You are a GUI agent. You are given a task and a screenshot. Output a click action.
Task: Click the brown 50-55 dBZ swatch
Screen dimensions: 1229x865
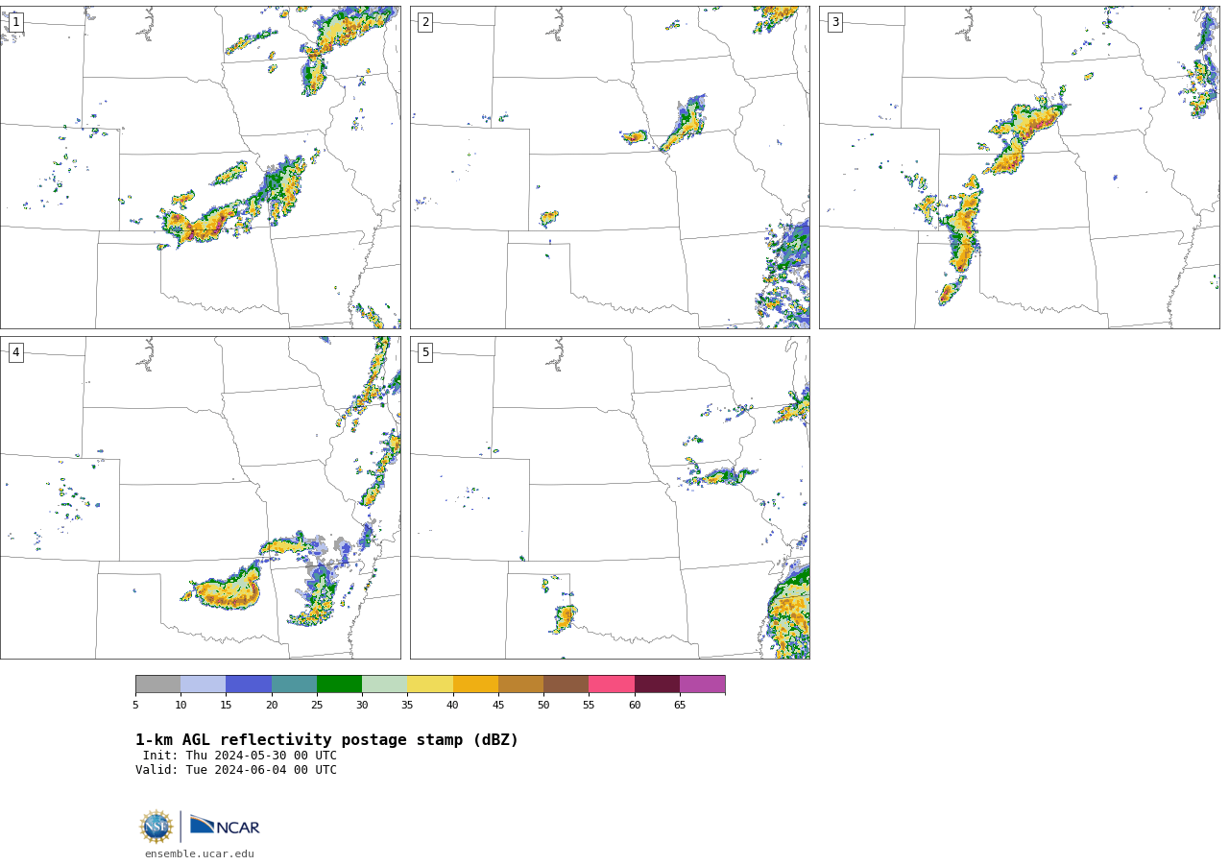pyautogui.click(x=566, y=684)
